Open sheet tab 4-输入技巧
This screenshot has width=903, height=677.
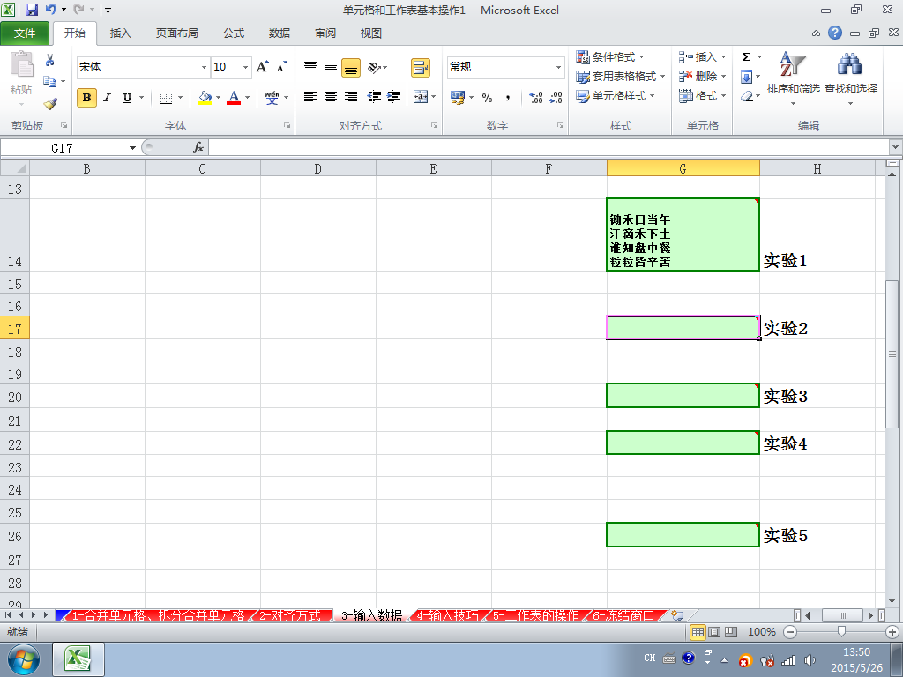point(447,615)
